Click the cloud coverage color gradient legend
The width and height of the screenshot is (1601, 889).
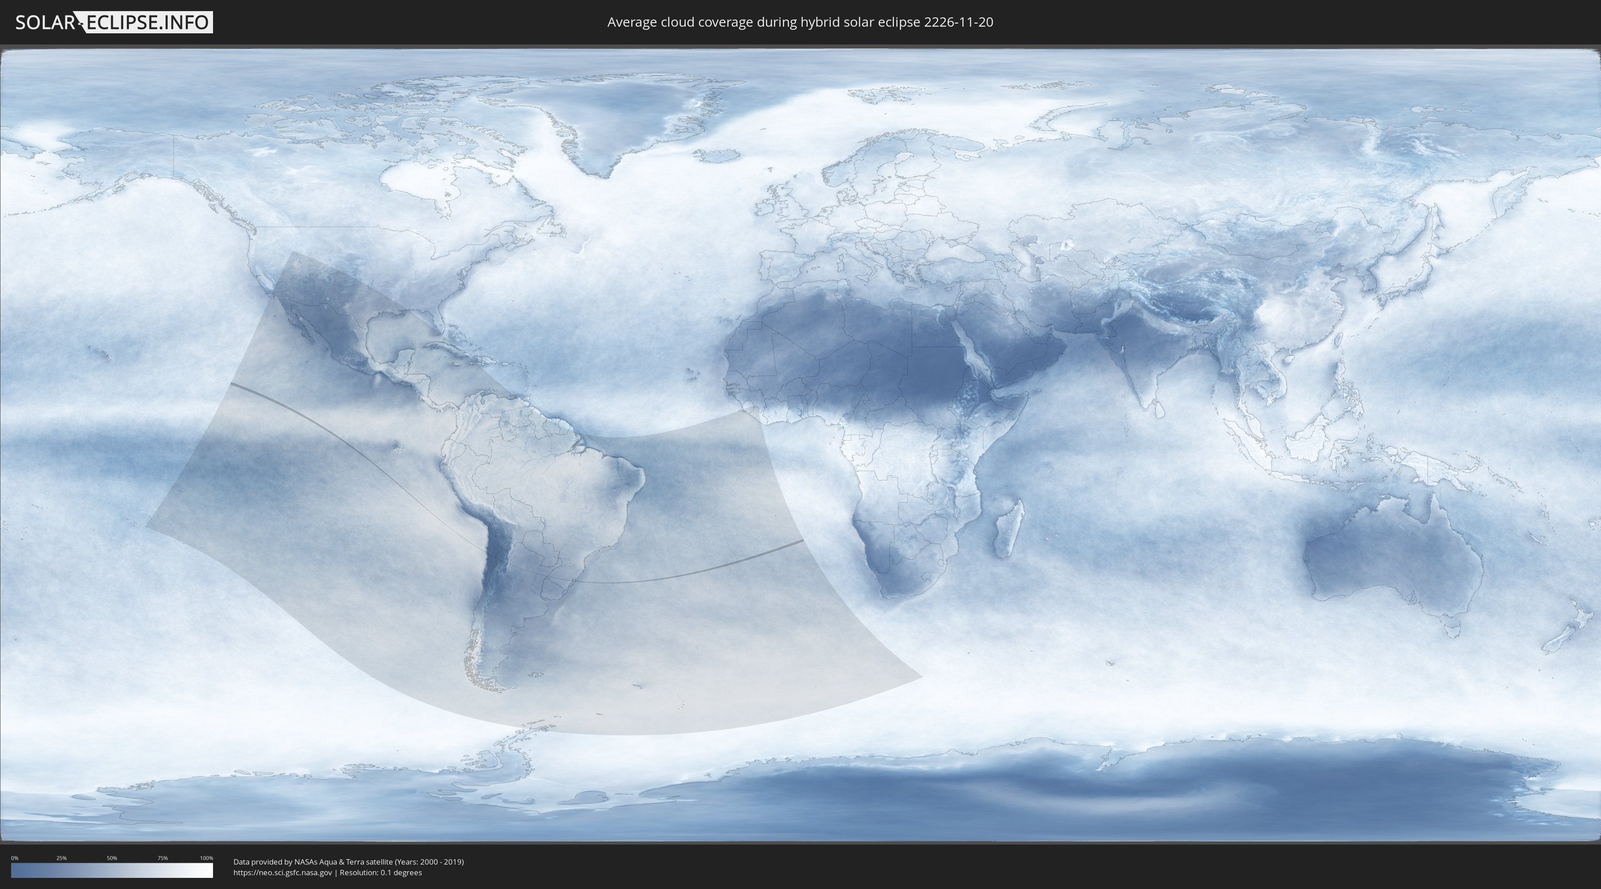(112, 870)
